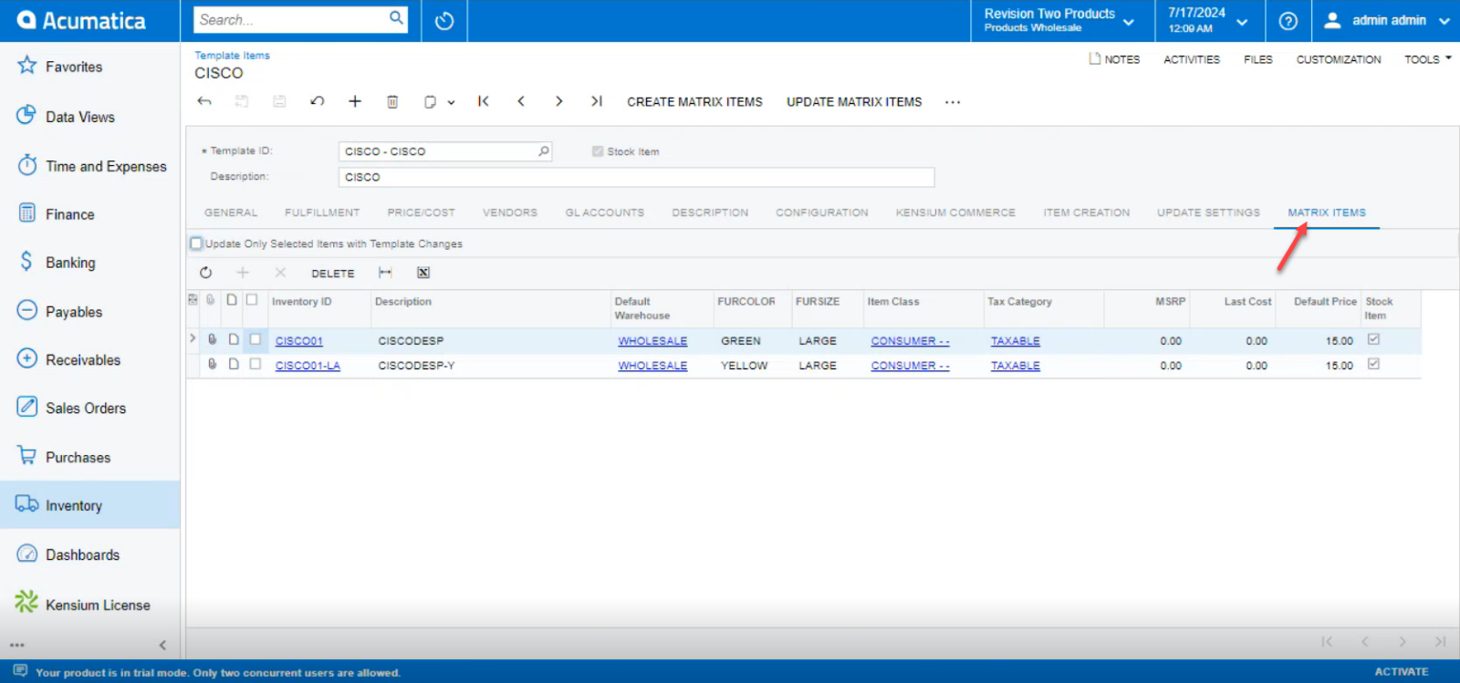The height and width of the screenshot is (683, 1460).
Task: Open the admin admin user menu
Action: coord(1387,20)
